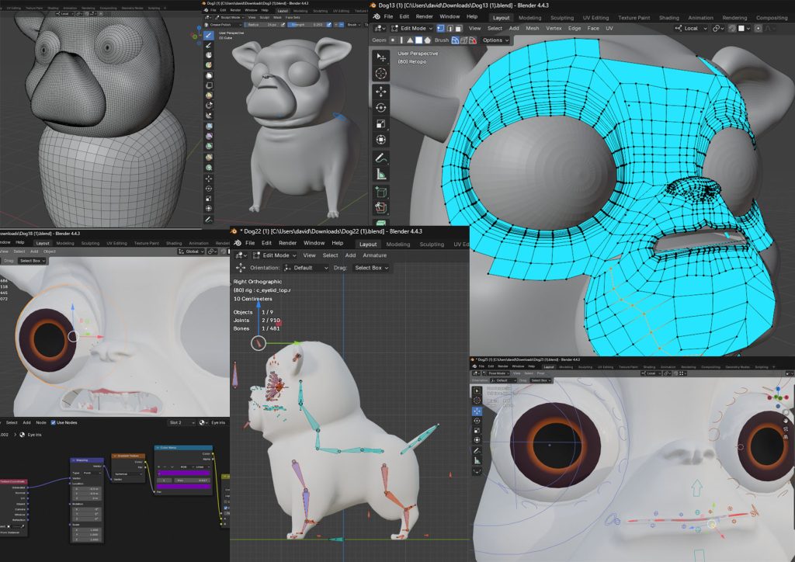Select the Measure tool in Dog13 toolbar
The image size is (795, 562).
tap(380, 175)
